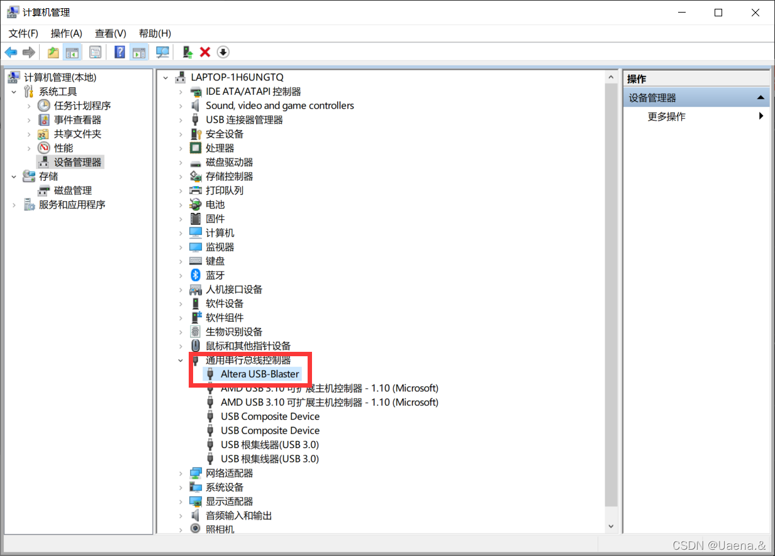Select 音频输入和输出 category
Viewport: 775px width, 556px height.
239,515
